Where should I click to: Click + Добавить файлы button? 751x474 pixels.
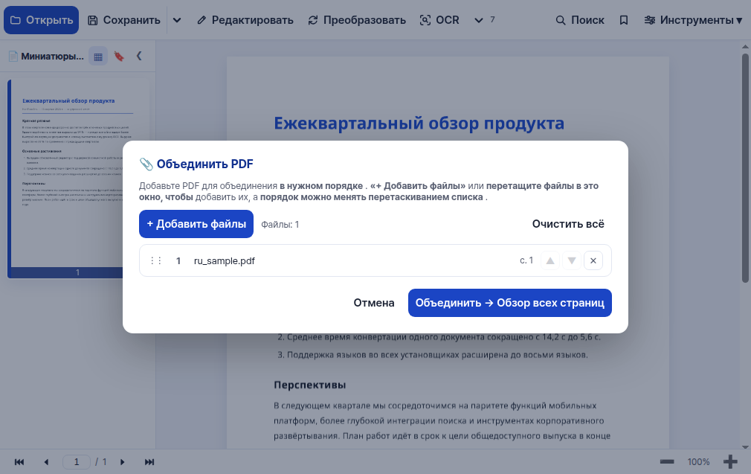click(x=196, y=224)
